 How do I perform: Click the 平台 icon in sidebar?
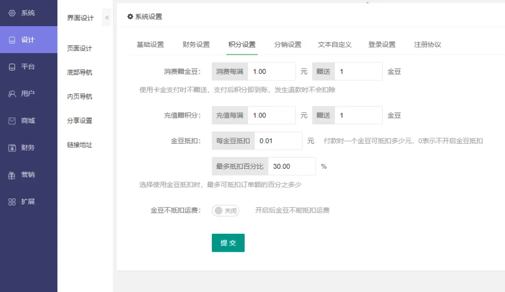point(12,67)
